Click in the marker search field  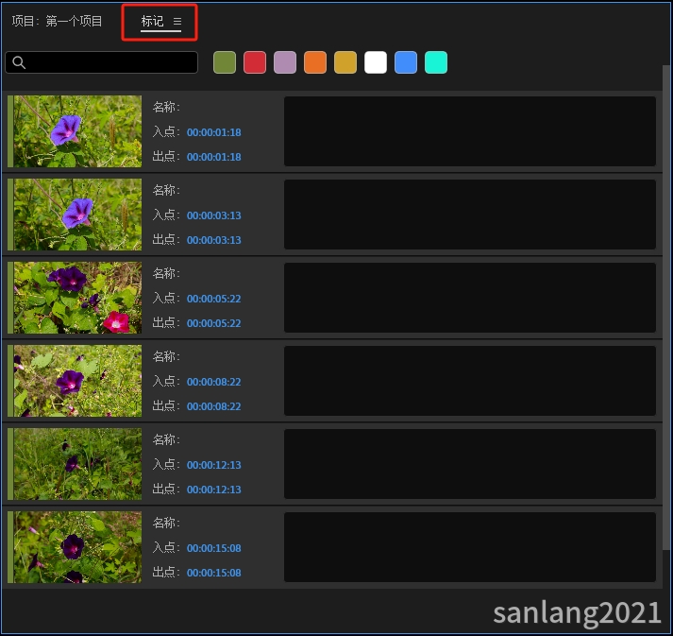102,62
